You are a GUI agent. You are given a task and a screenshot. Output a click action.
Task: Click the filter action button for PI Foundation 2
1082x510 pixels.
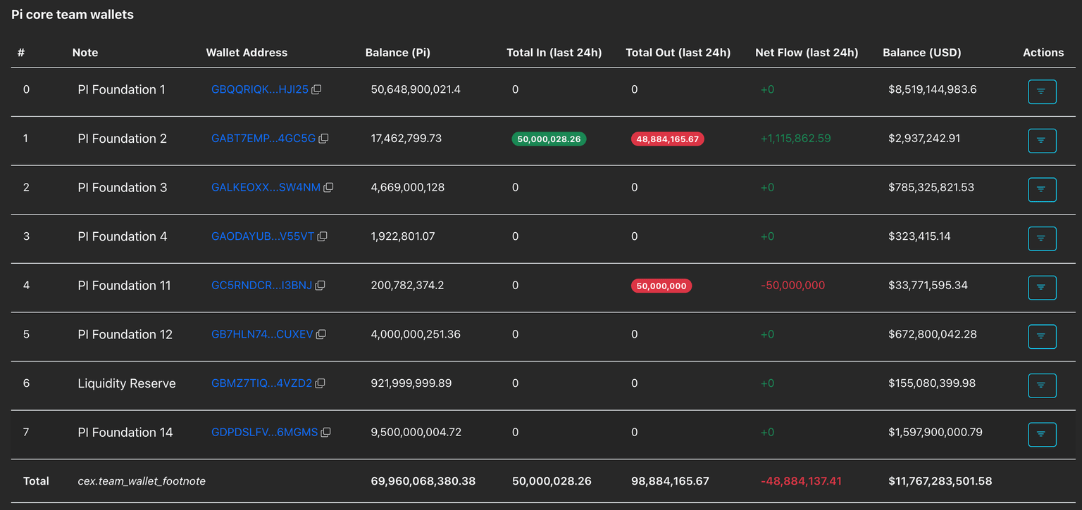tap(1042, 141)
